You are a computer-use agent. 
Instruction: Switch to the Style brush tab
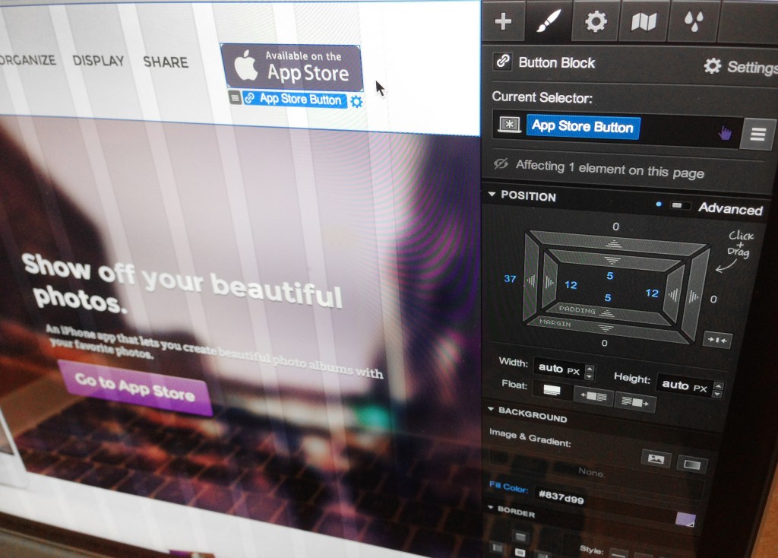[549, 21]
